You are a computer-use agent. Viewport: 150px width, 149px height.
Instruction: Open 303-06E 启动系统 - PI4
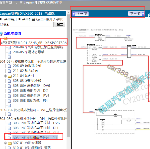(30, 100)
